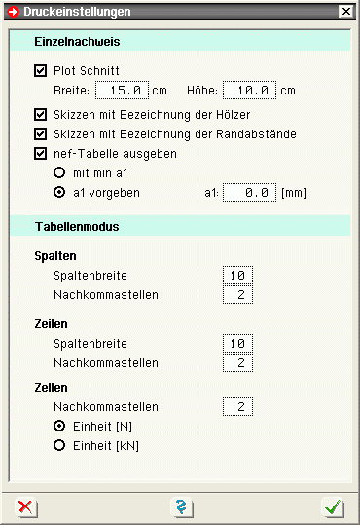Screen dimensions: 360x525
Task: Confirm settings with the green checkmark icon
Action: pos(333,507)
